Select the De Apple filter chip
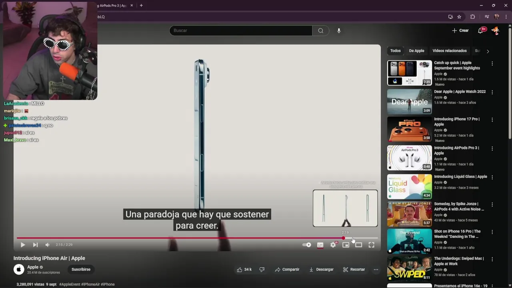 pos(416,51)
